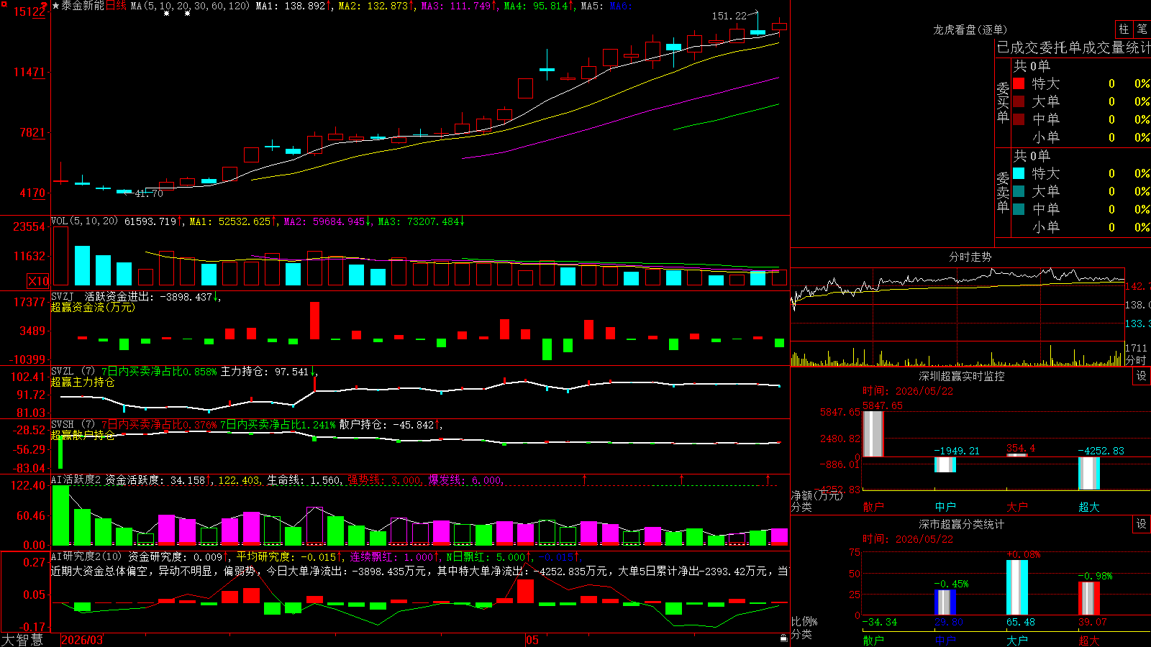The image size is (1151, 647).
Task: Click the 主力持仓: 97.541 value
Action: pos(265,372)
